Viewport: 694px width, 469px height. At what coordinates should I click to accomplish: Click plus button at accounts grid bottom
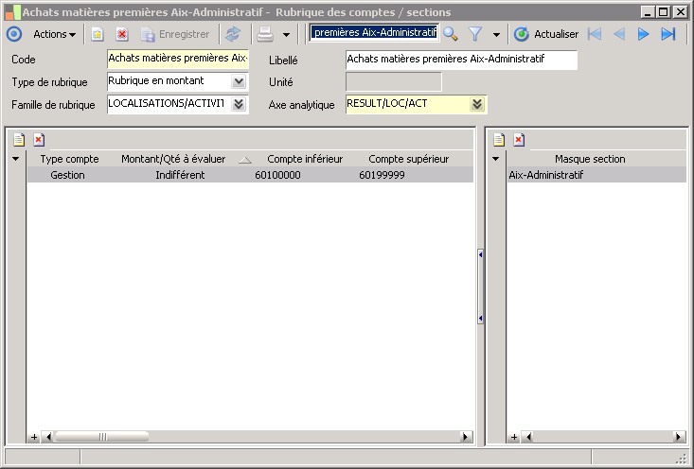(34, 437)
